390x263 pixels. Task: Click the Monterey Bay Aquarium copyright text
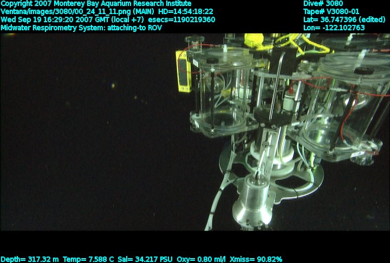95,3
